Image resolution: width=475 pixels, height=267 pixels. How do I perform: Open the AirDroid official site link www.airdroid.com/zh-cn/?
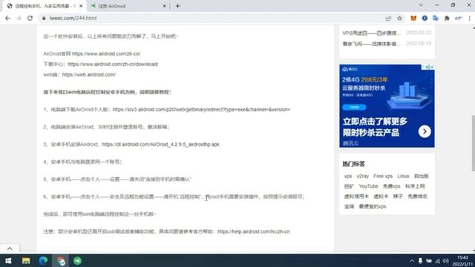[x=106, y=53]
